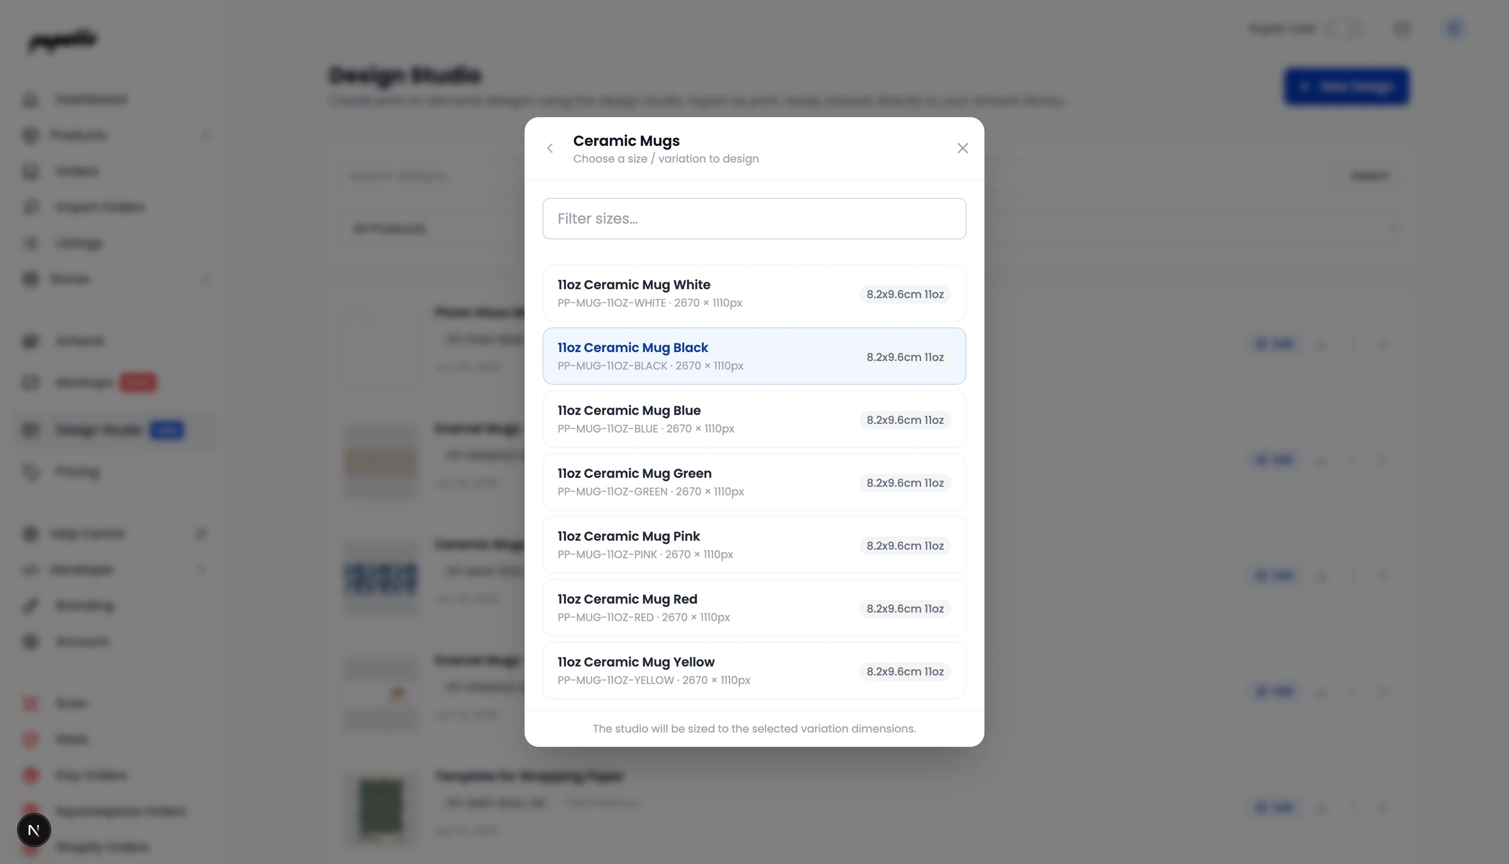Select 11oz Ceramic Mug Red

[x=754, y=608]
